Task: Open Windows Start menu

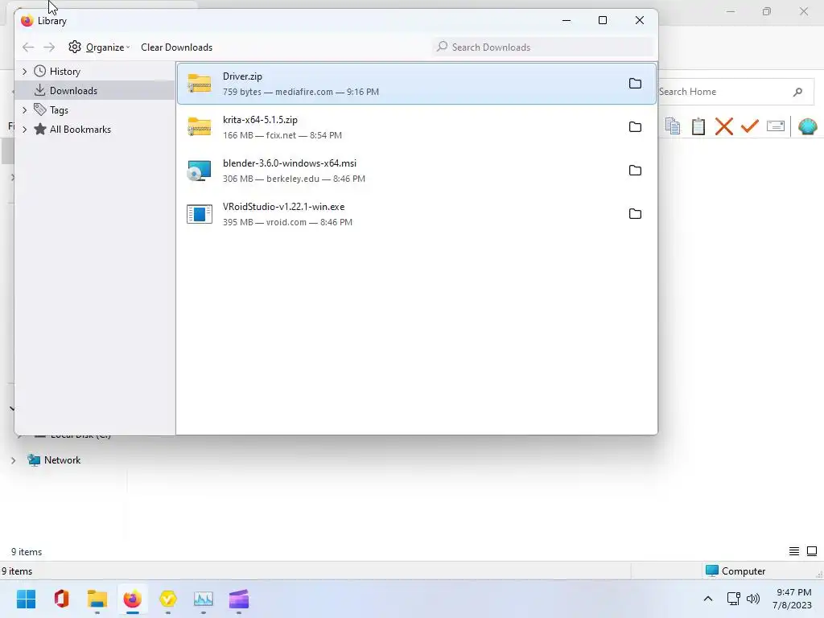Action: (x=26, y=599)
